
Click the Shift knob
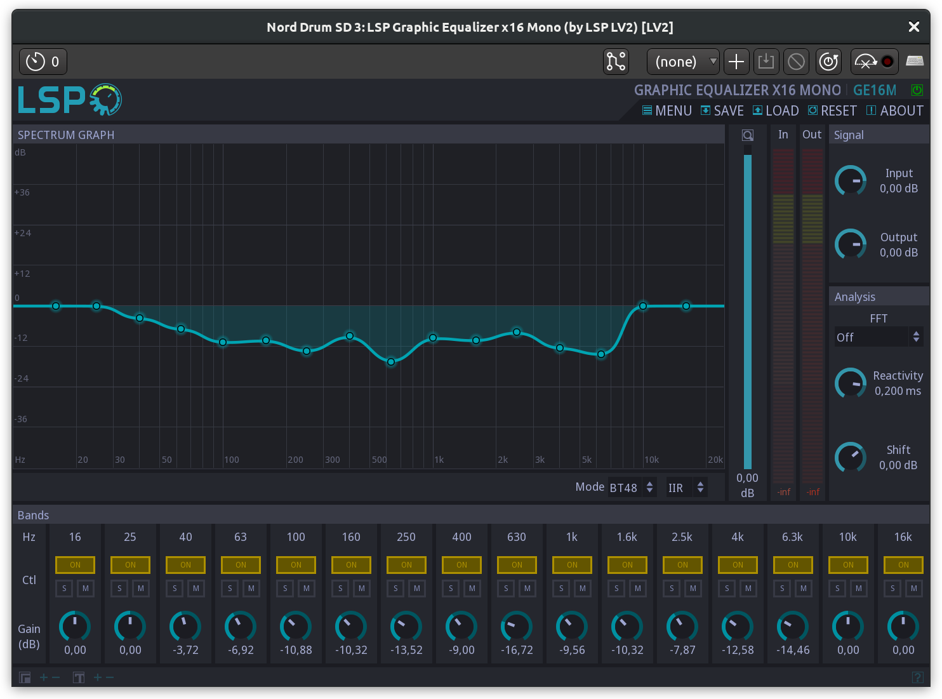[x=851, y=457]
